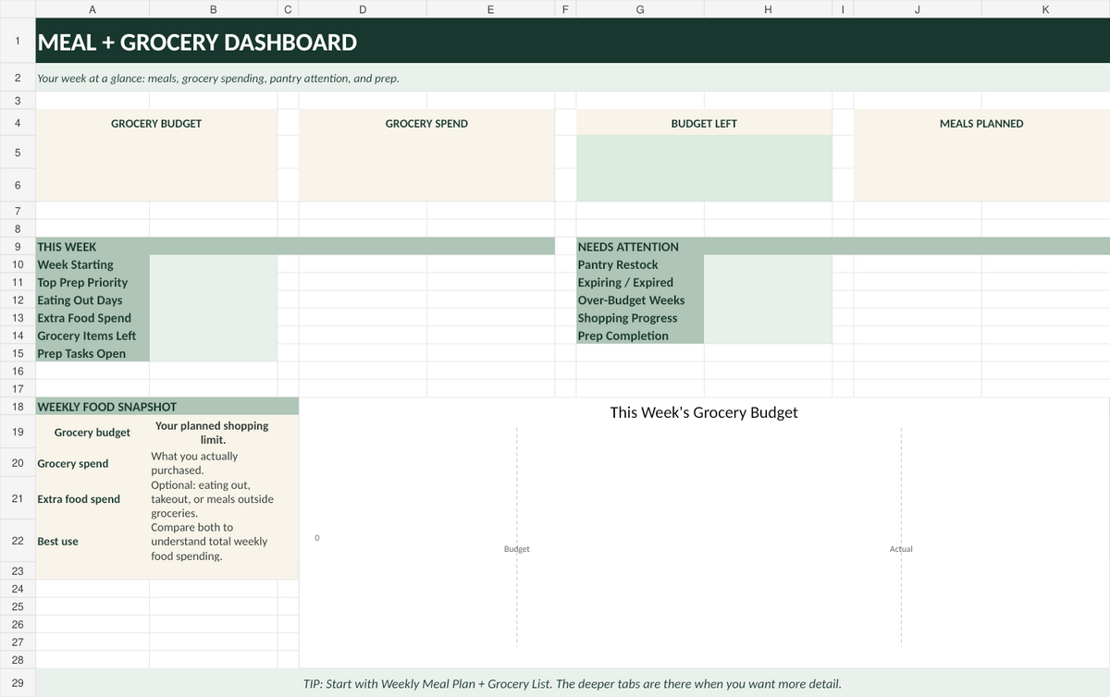Select the Extra Food Spend label
1110x697 pixels.
pos(92,317)
